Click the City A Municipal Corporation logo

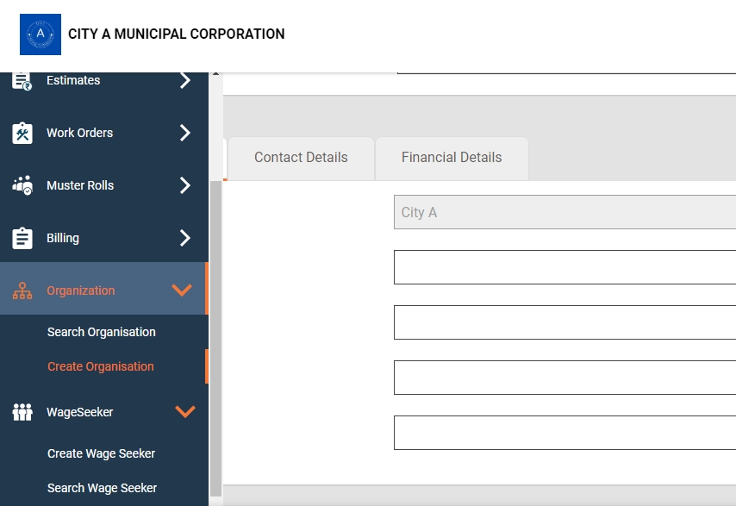click(x=41, y=34)
